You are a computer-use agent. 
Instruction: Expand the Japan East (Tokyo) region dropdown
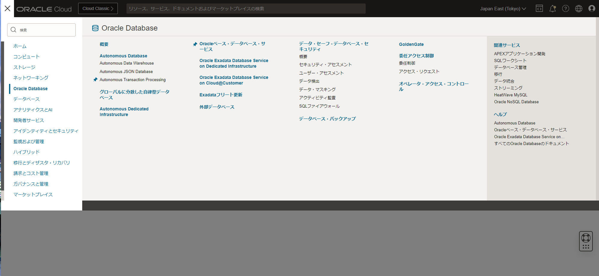point(503,9)
